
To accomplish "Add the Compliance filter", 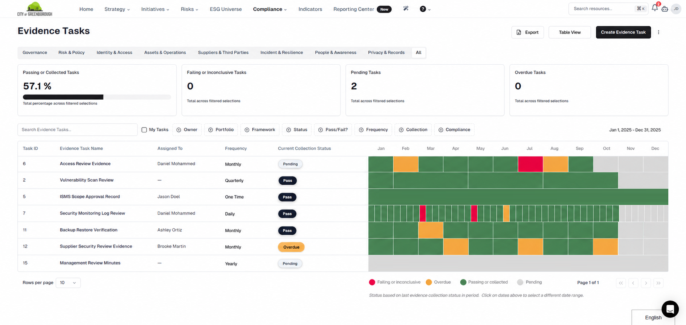I will 454,130.
